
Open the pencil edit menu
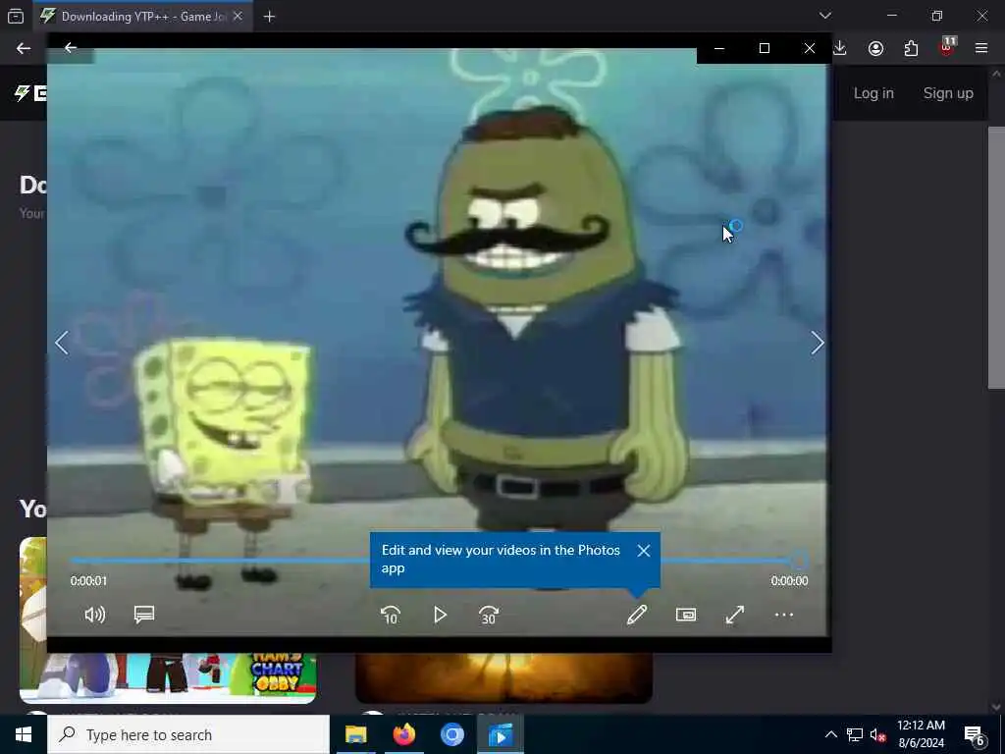[x=636, y=615]
